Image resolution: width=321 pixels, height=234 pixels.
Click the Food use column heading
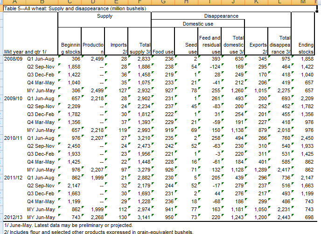coord(163,52)
